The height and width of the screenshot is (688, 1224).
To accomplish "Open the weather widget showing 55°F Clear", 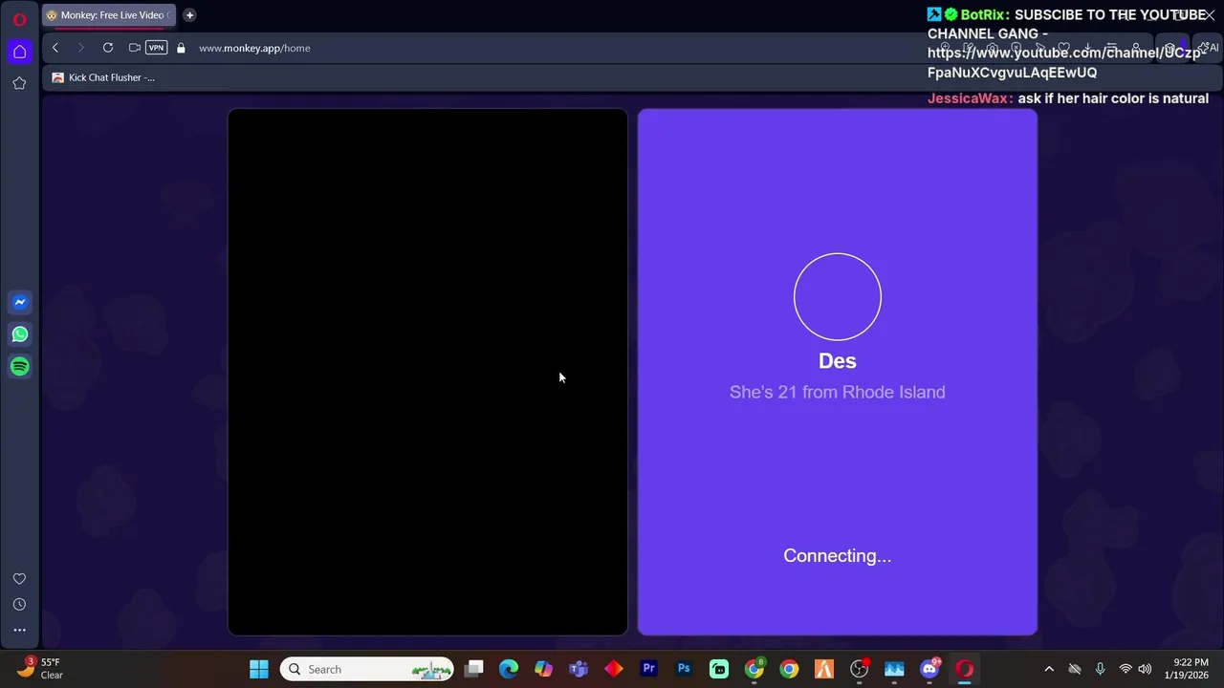I will point(40,668).
